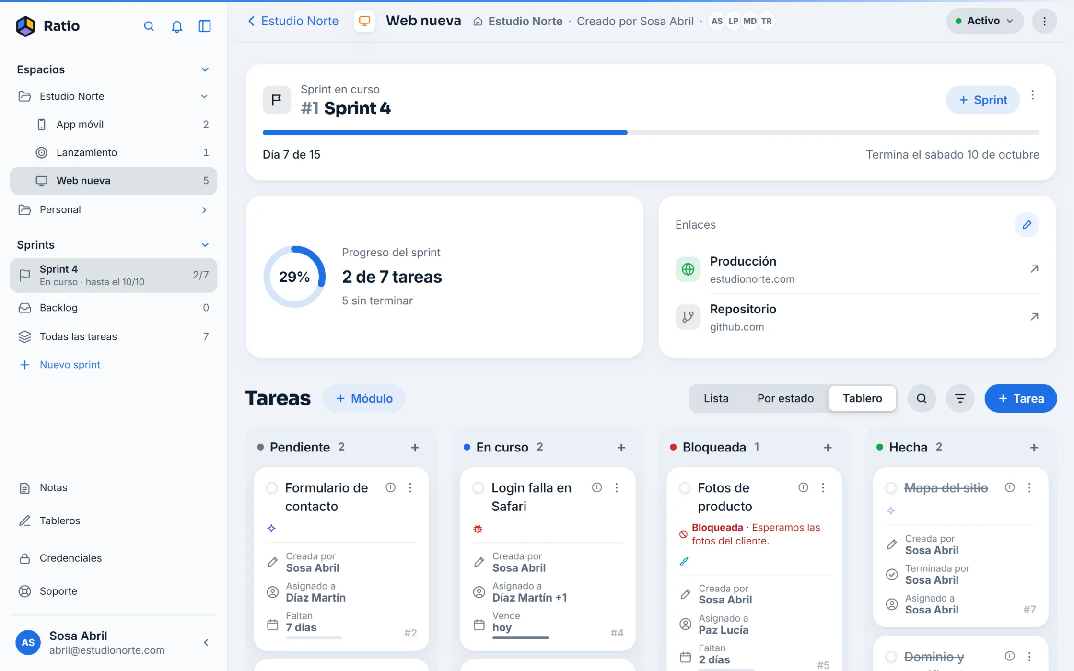Open task filter icon
The height and width of the screenshot is (671, 1074).
coord(960,398)
